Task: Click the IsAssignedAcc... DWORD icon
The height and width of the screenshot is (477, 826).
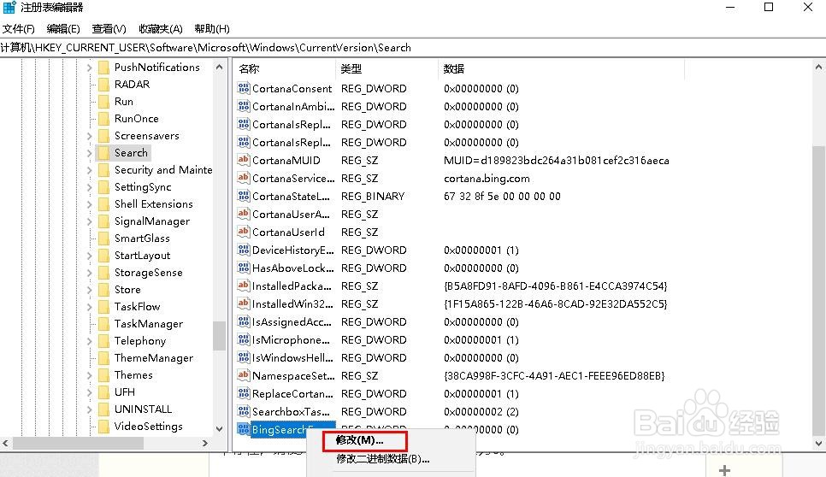Action: point(244,321)
